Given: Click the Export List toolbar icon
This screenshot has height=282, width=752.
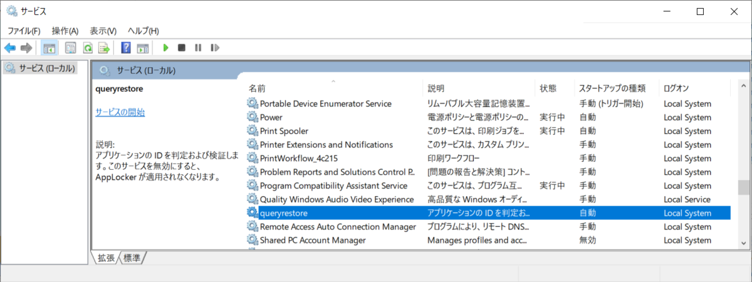Looking at the screenshot, I should [x=104, y=48].
